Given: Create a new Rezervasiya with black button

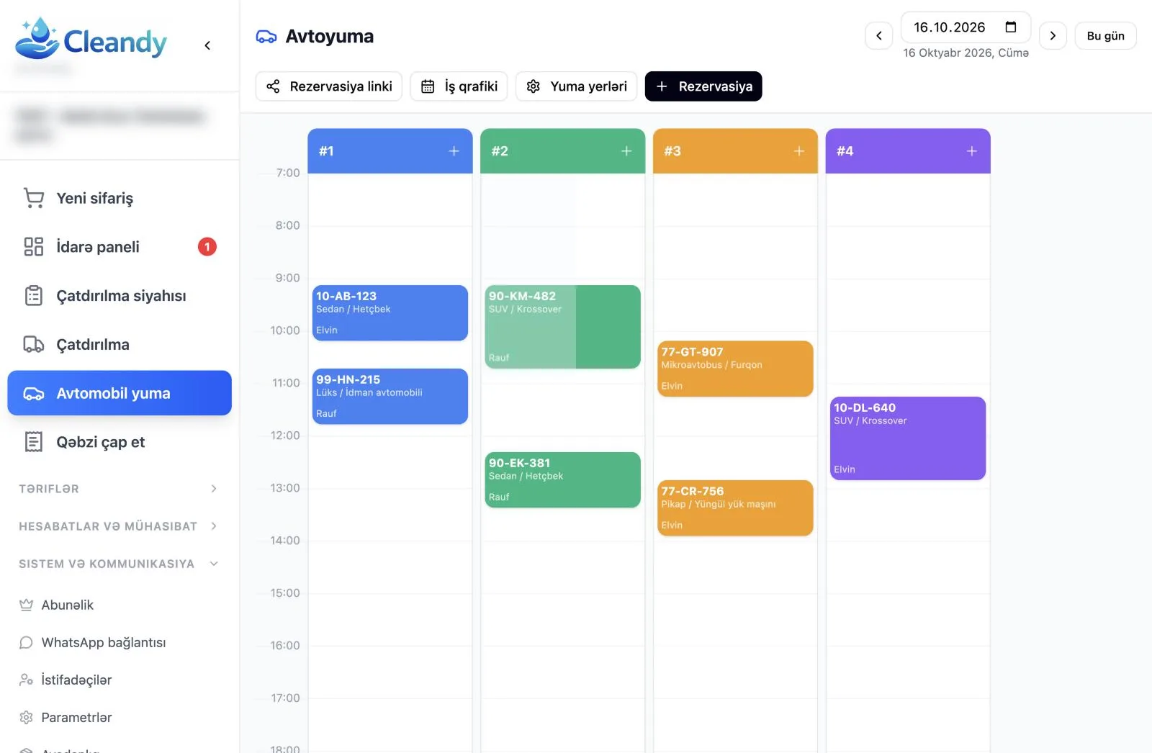Looking at the screenshot, I should 703,86.
